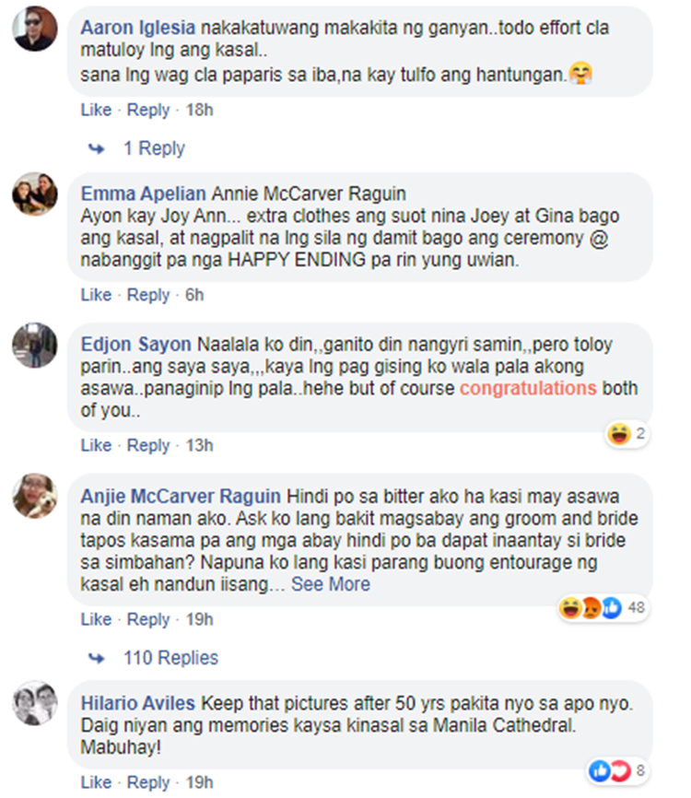The height and width of the screenshot is (798, 691).
Task: View 48 reactions on Anjie's comment
Action: tap(603, 607)
